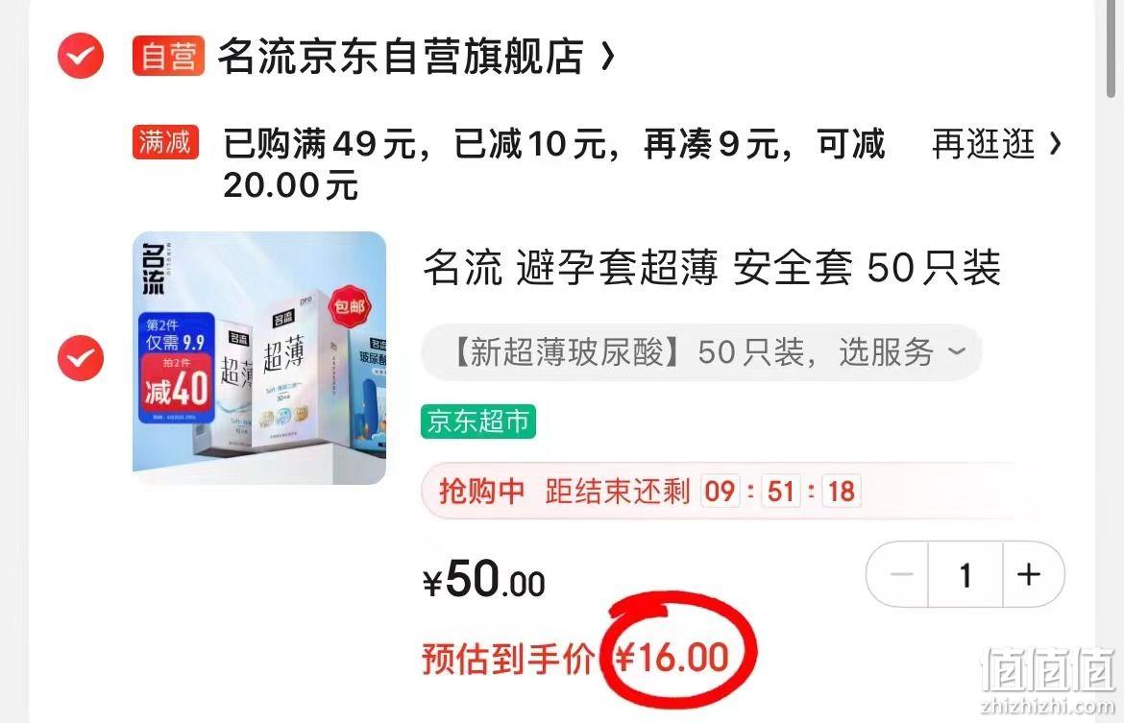The width and height of the screenshot is (1124, 723).
Task: Decrease quantity with the minus button
Action: pos(899,574)
